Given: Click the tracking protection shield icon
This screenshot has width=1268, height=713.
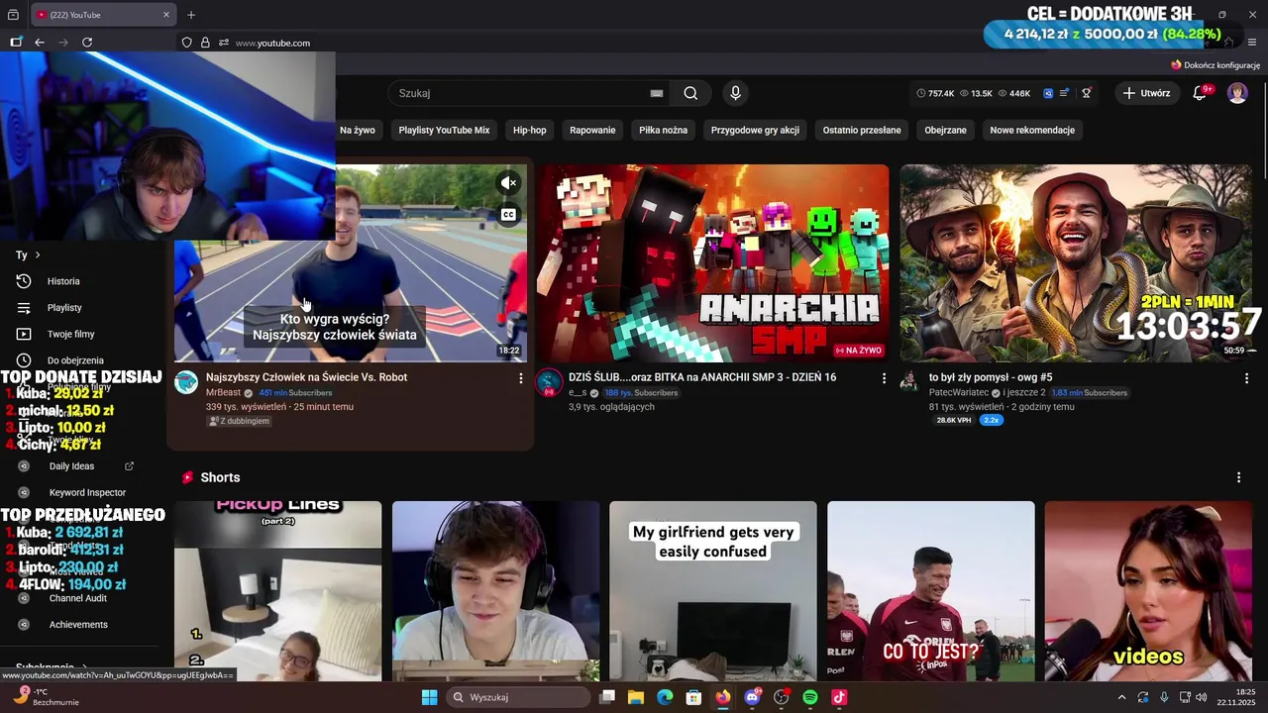Looking at the screenshot, I should pos(186,43).
